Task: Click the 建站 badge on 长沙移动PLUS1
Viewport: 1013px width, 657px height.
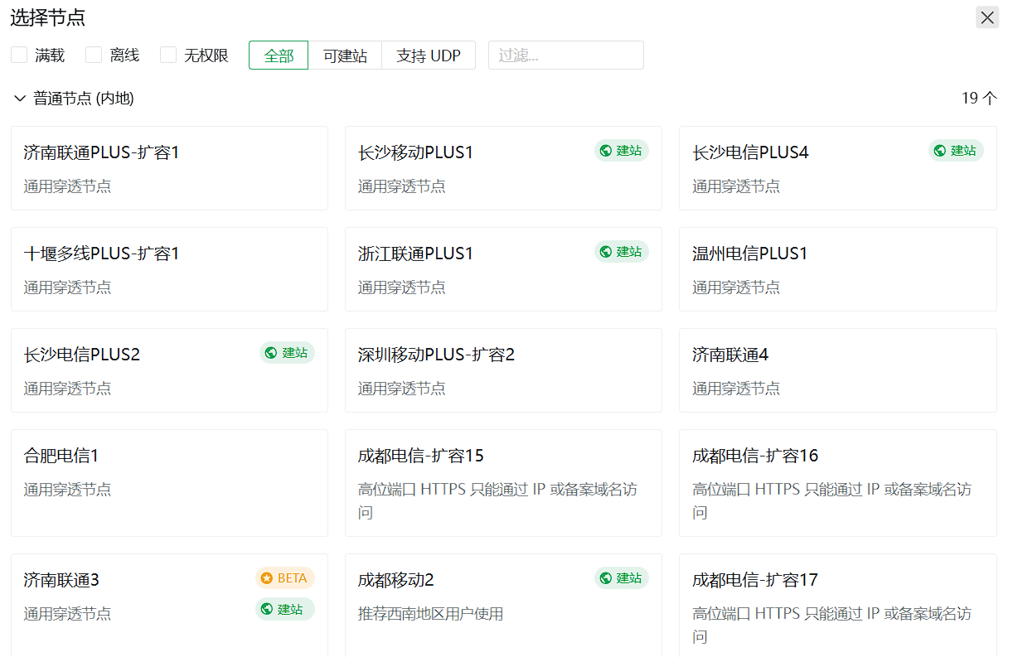Action: pos(621,151)
